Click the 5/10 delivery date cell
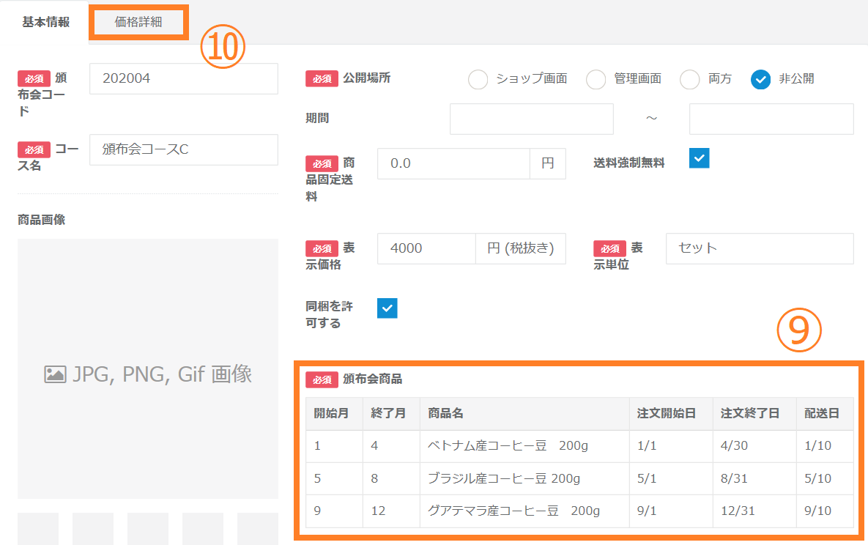Viewport: 868px width, 545px height. click(x=825, y=478)
